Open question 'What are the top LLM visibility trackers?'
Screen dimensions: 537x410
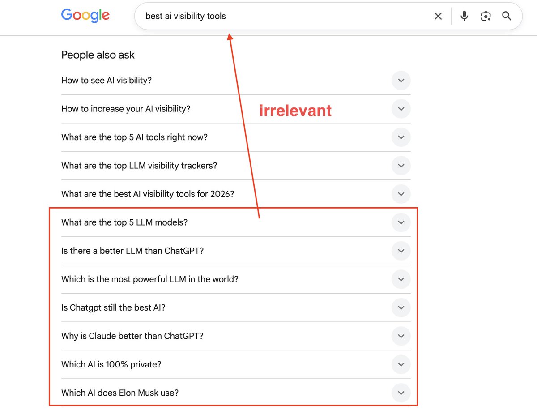click(139, 166)
